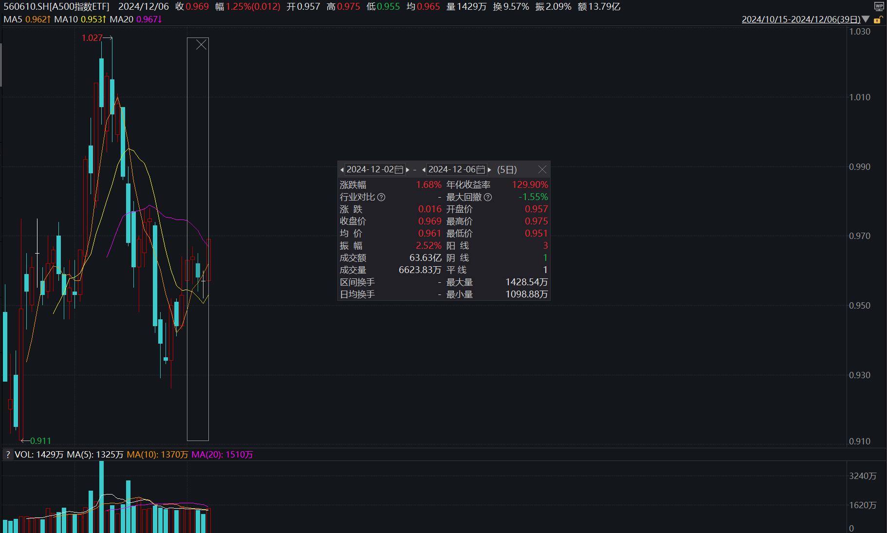Dismiss the chart selection box with its X
The height and width of the screenshot is (533, 887).
click(201, 44)
